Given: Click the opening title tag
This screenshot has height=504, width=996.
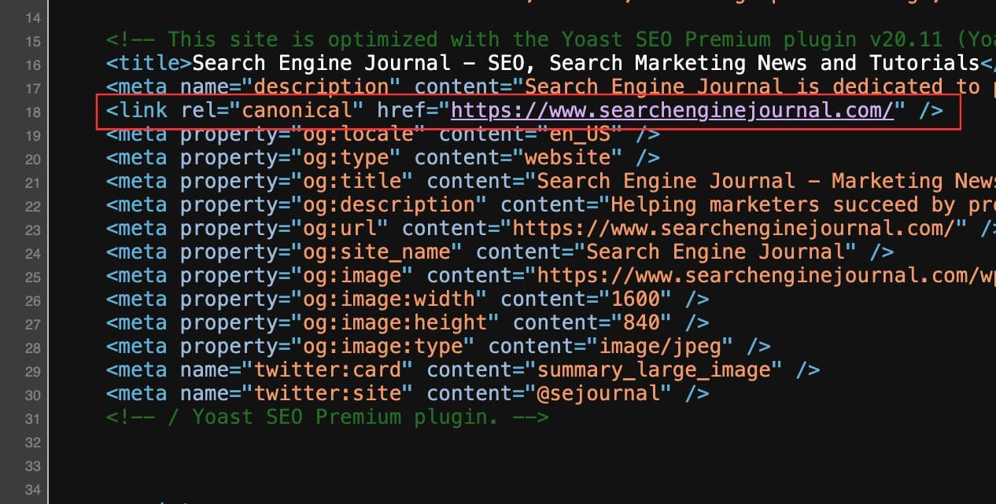Looking at the screenshot, I should click(149, 63).
